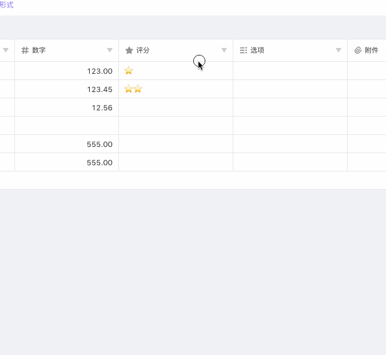Click the 附件 cell in second row
Viewport: 386px width, 355px height.
[367, 89]
